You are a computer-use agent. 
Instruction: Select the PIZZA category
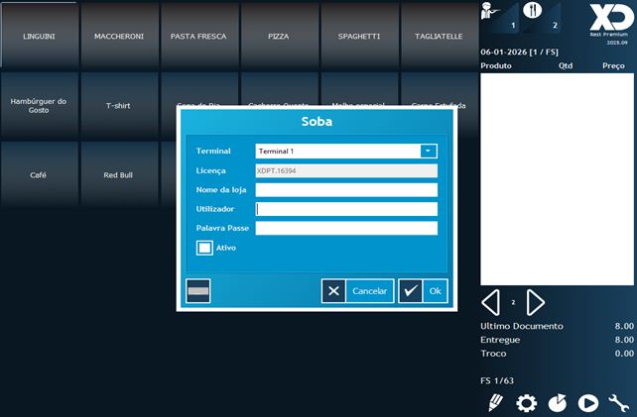(x=279, y=36)
